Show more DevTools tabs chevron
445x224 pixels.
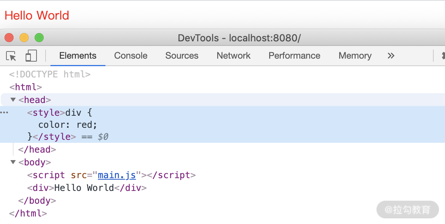391,56
